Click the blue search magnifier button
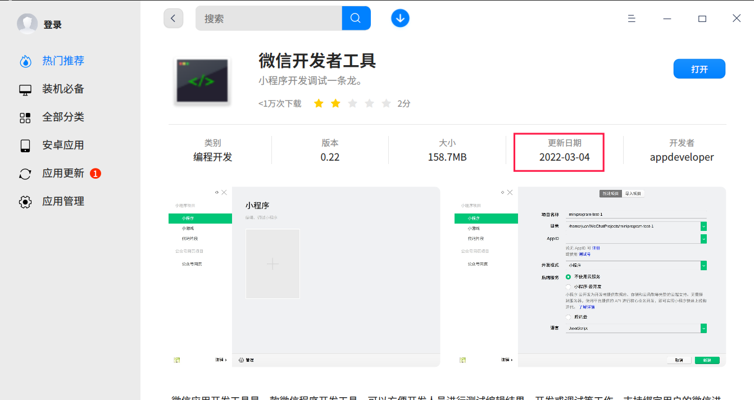Viewport: 754px width, 400px height. click(356, 18)
